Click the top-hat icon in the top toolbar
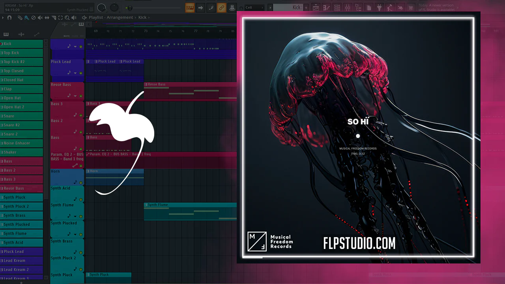Screen dimensions: 505x284 [232, 7]
